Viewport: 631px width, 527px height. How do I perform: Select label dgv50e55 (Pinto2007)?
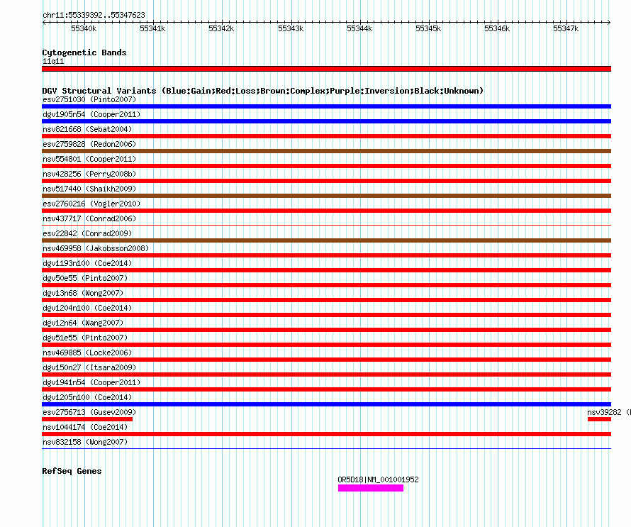point(85,278)
